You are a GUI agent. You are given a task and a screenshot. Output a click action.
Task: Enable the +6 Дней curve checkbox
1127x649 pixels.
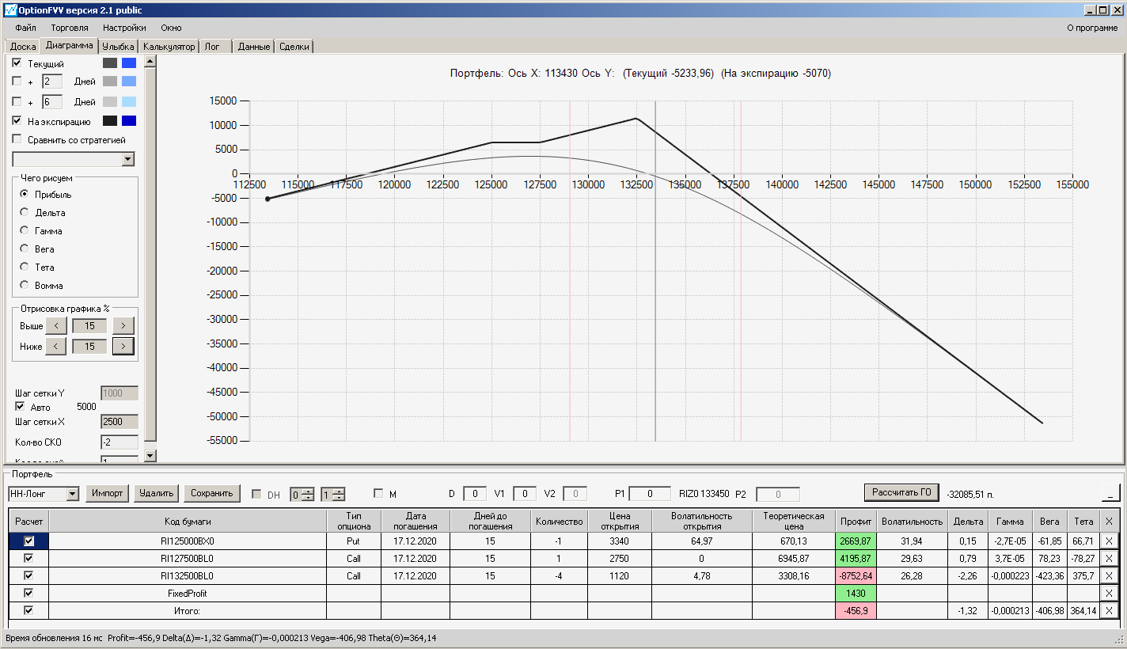(17, 101)
